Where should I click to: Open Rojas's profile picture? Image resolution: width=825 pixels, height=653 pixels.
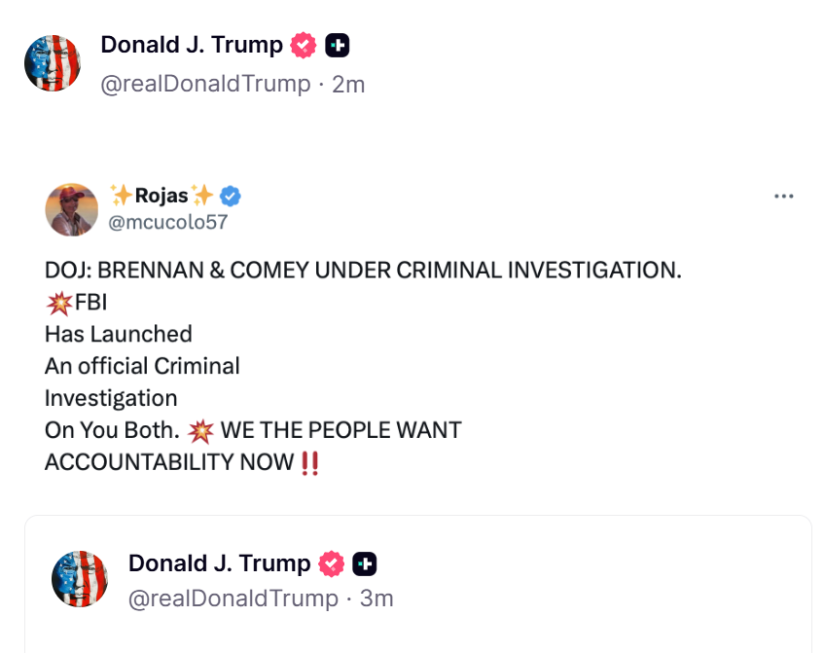[72, 208]
